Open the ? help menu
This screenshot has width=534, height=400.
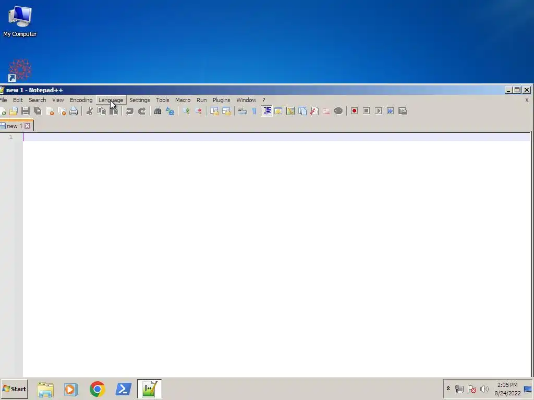[264, 100]
